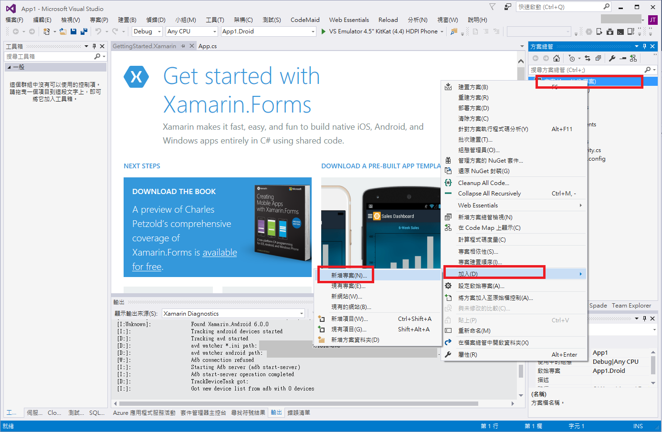Viewport: 662px width, 432px height.
Task: Open the 錯誤清單 bottom tab
Action: 299,412
